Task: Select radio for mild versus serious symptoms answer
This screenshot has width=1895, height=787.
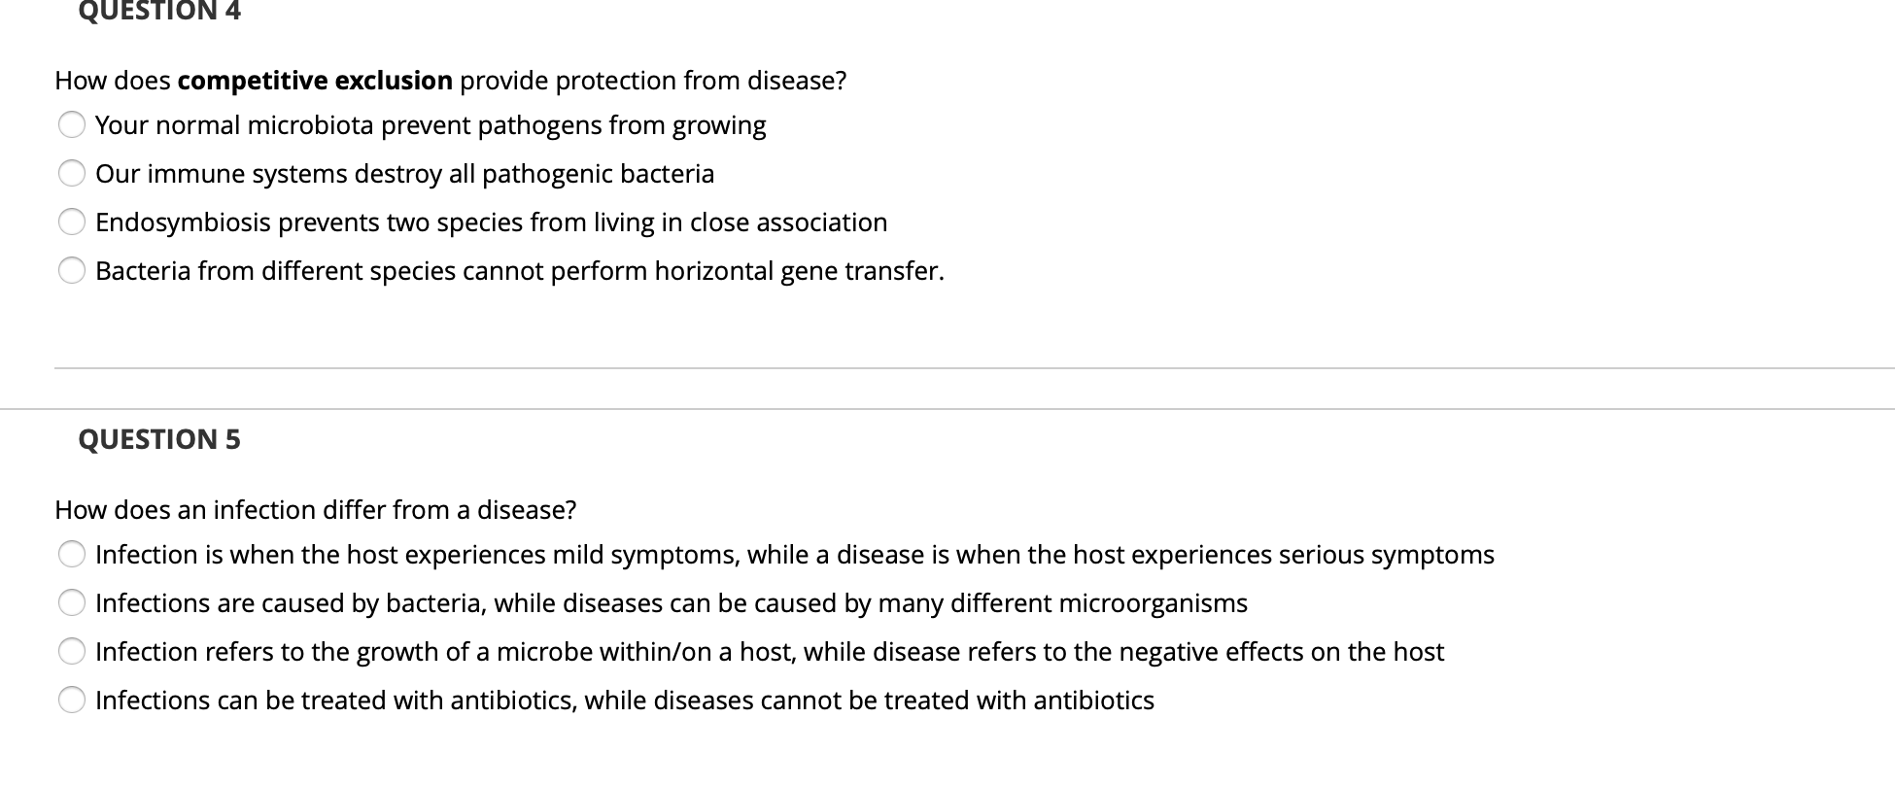Action: point(72,555)
